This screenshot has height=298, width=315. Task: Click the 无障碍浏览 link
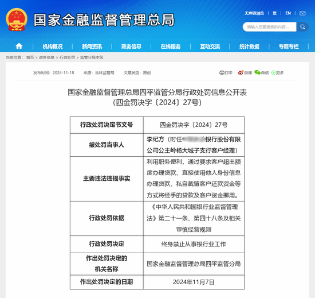tap(254, 13)
